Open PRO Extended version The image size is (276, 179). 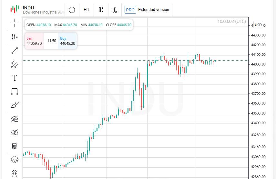point(147,10)
